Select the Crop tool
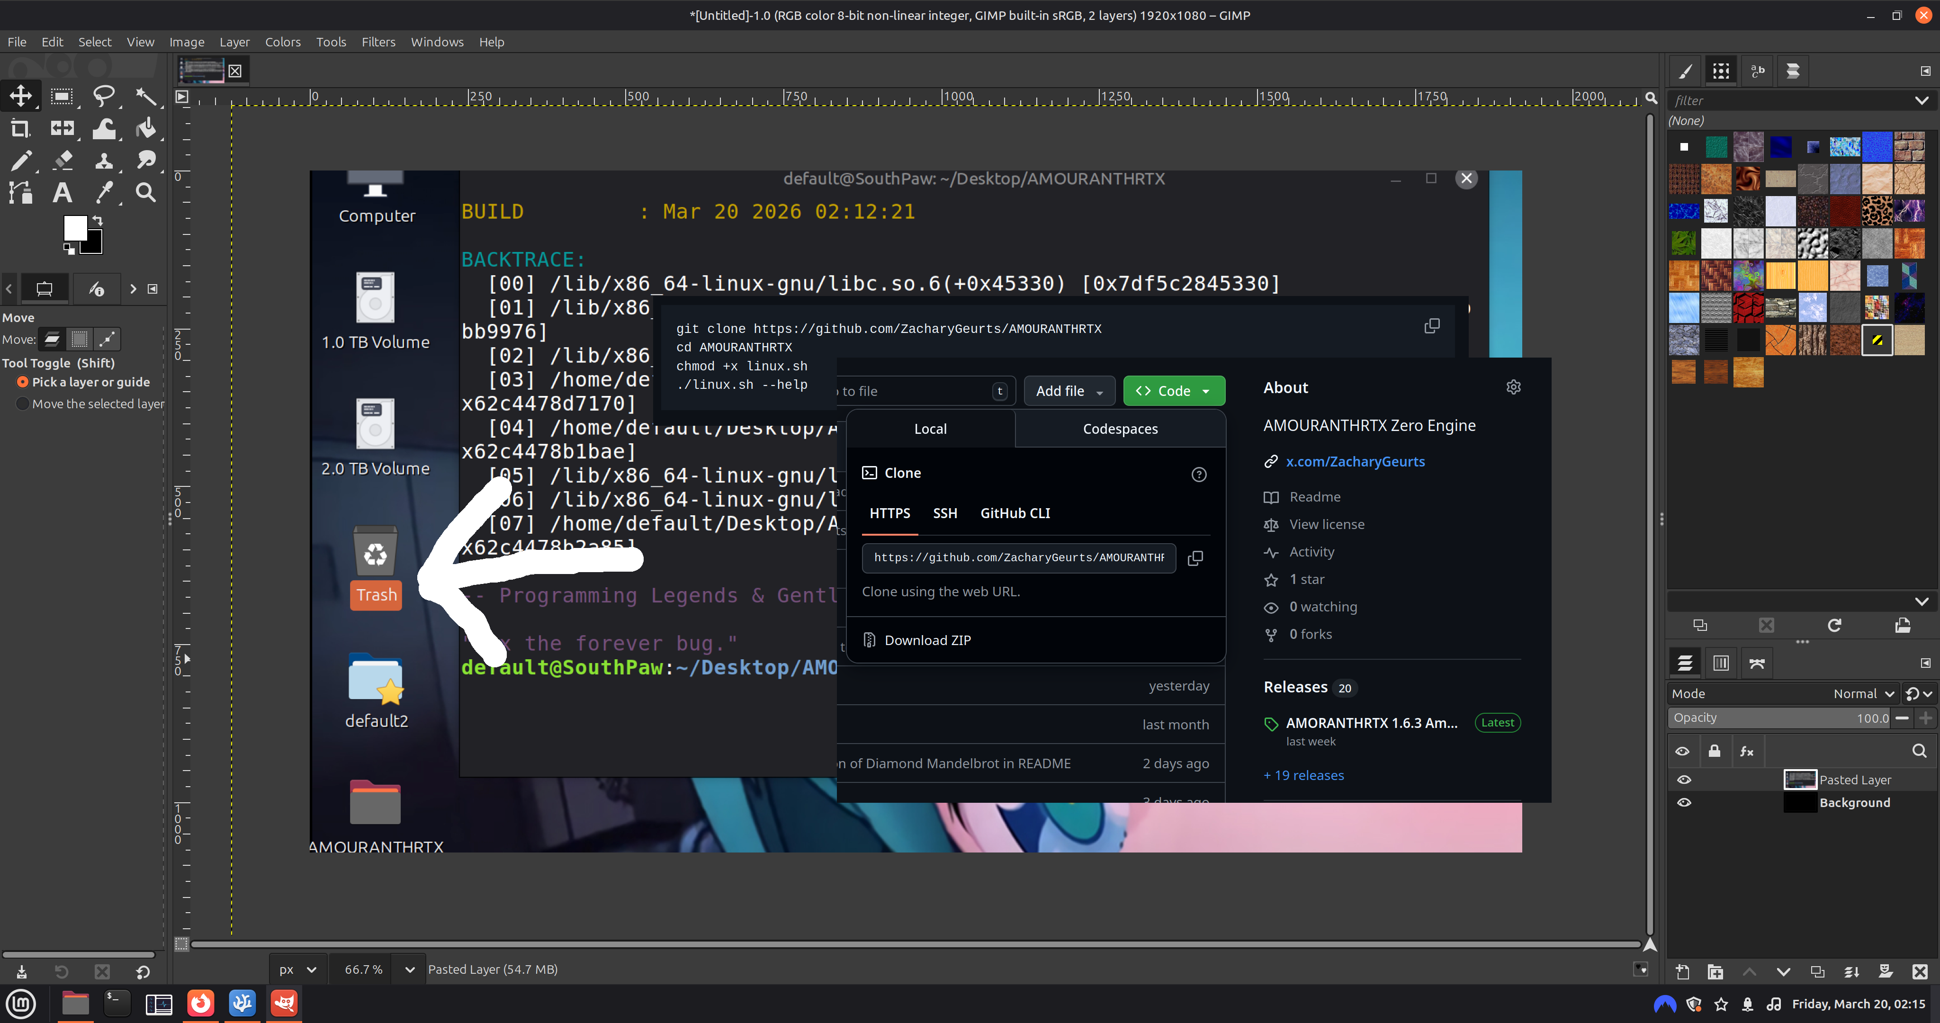Screen dimensions: 1940x1023 20,129
